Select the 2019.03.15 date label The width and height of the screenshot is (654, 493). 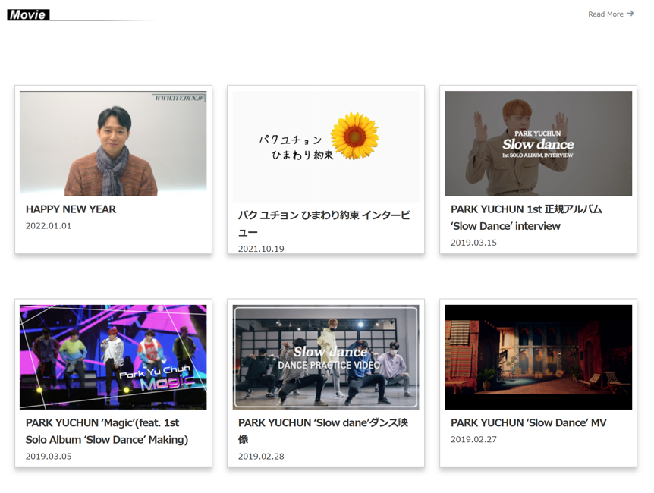(x=473, y=243)
